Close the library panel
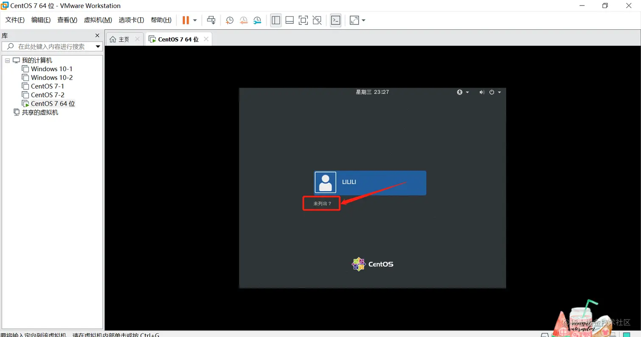 coord(97,36)
